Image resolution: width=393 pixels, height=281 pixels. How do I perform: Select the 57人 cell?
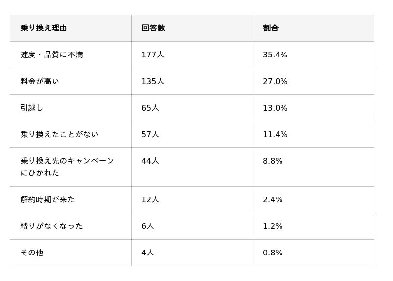pyautogui.click(x=150, y=134)
